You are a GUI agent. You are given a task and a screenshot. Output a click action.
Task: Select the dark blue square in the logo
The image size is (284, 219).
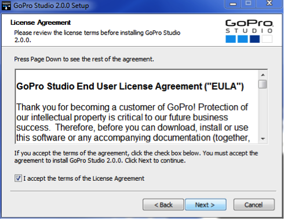[x=254, y=39]
